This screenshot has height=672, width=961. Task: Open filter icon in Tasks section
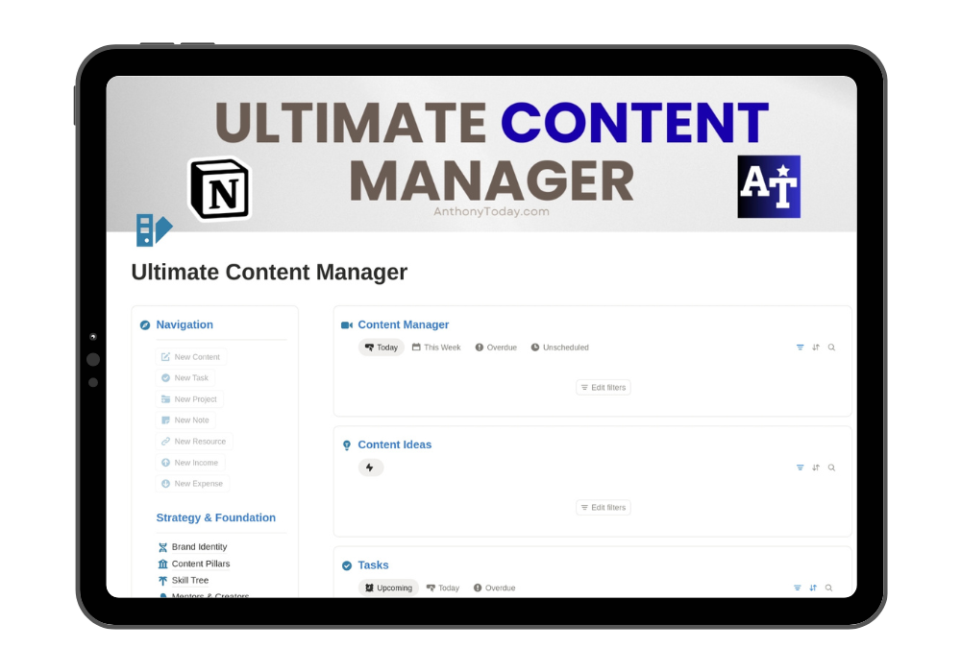[798, 588]
